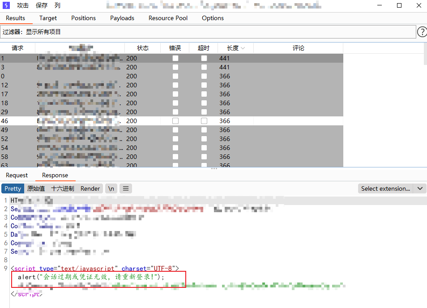This screenshot has width=427, height=308.
Task: Click the sort arrow beside 长度 column
Action: coord(243,48)
